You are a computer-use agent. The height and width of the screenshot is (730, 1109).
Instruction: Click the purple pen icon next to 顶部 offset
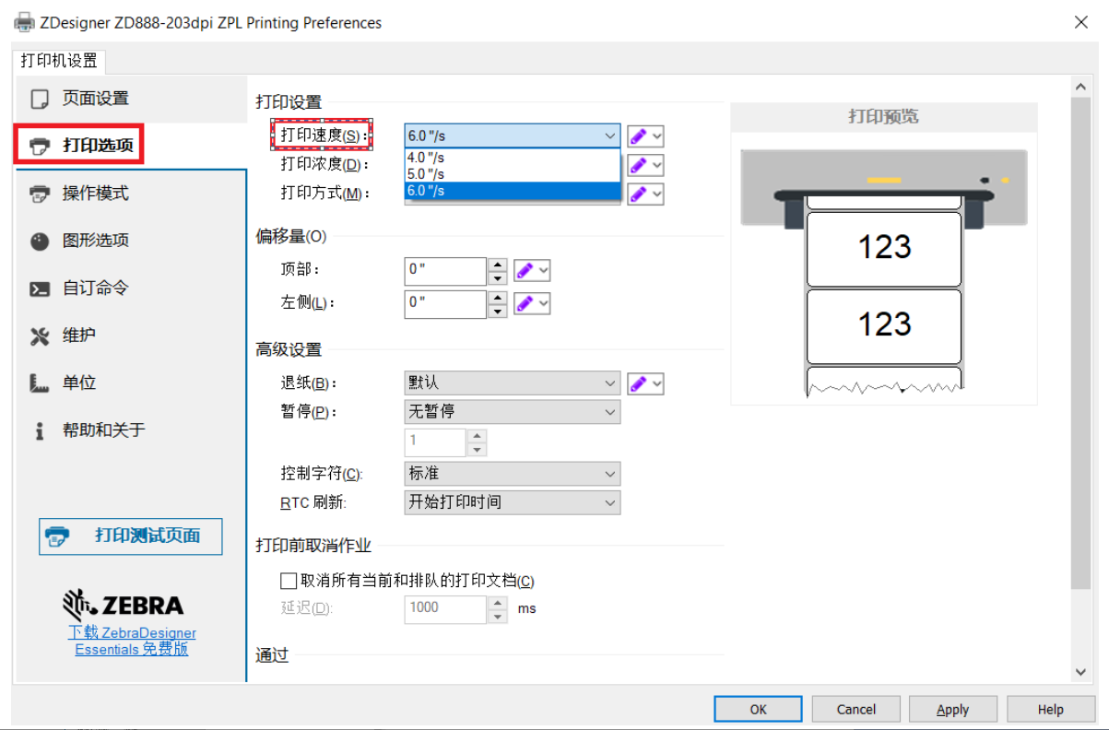525,271
